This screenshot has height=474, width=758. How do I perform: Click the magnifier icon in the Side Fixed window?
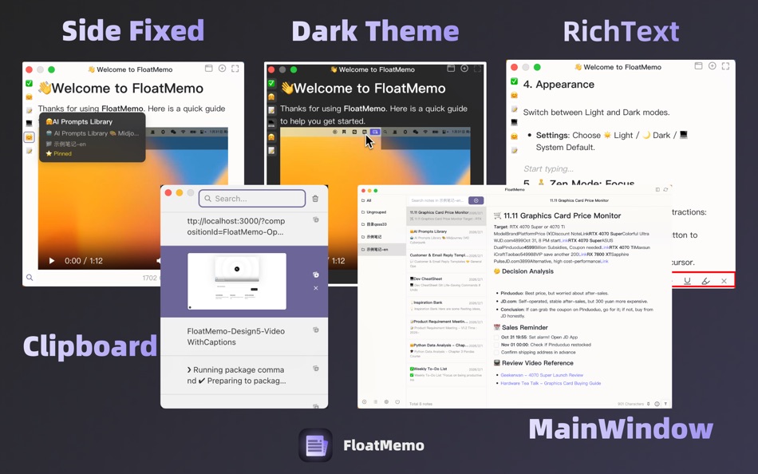tap(29, 279)
